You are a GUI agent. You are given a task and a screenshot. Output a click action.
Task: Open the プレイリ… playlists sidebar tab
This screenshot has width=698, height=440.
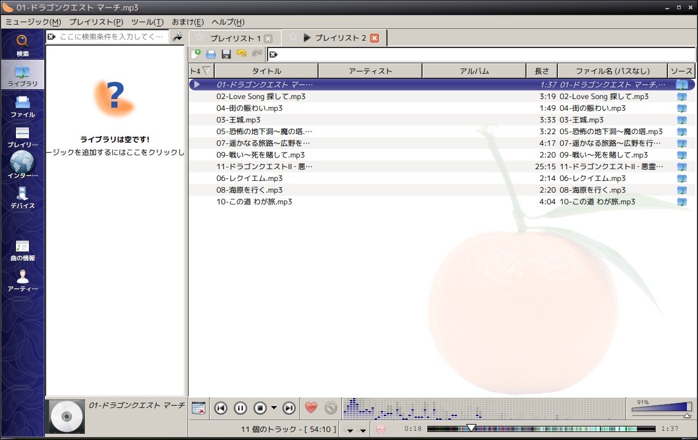tap(22, 136)
